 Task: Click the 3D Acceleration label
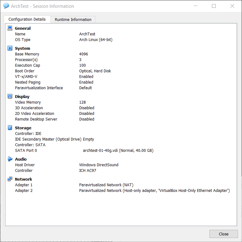click(x=29, y=108)
